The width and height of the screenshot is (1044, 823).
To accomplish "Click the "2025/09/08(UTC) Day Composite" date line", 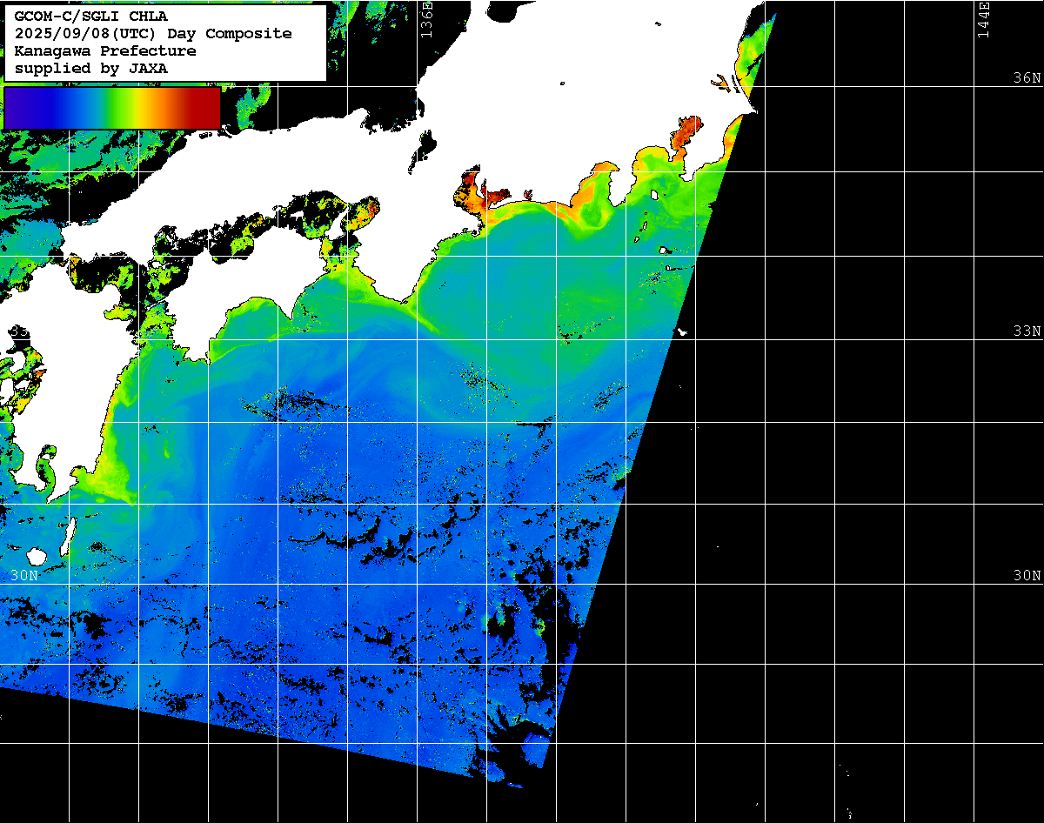I will point(153,34).
